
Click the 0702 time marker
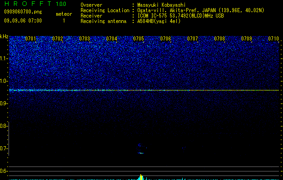pos(58,39)
